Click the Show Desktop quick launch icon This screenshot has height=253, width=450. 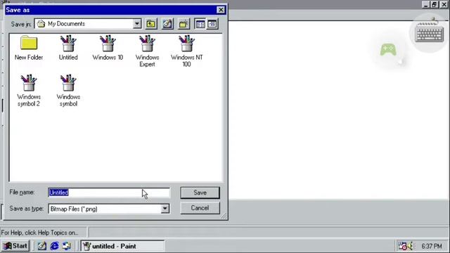pos(42,246)
